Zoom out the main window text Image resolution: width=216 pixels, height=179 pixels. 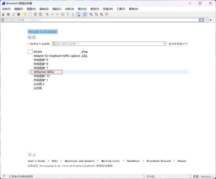point(96,14)
